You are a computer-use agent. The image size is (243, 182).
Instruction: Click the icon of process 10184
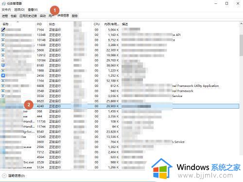[3, 60]
